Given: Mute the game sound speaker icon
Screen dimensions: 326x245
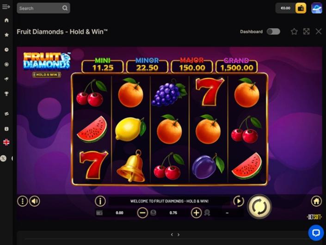Looking at the screenshot, I should click(35, 201).
